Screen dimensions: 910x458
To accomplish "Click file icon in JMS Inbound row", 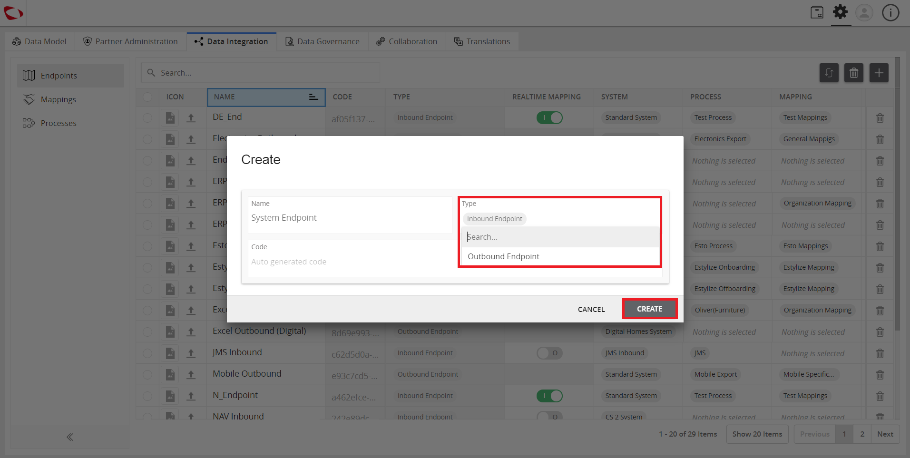I will coord(170,353).
